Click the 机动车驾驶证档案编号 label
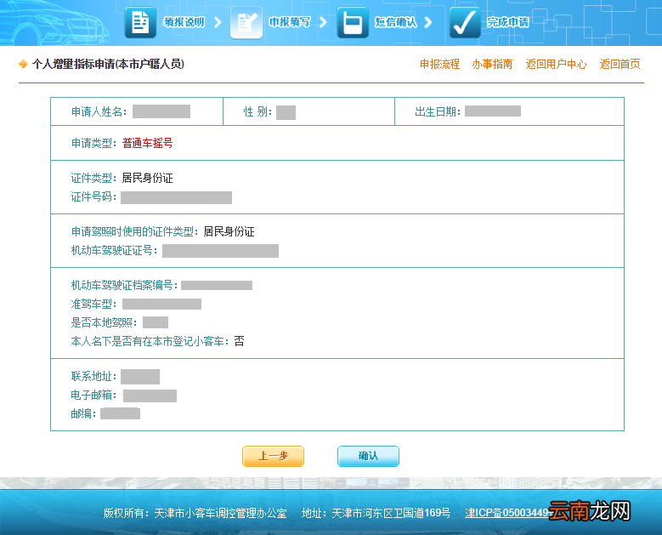 pyautogui.click(x=125, y=285)
